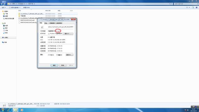The height and width of the screenshot is (112, 199).
Task: Open the 刻录光盘映像 (burn disc image) toolbar dropdown
Action: 15,7
